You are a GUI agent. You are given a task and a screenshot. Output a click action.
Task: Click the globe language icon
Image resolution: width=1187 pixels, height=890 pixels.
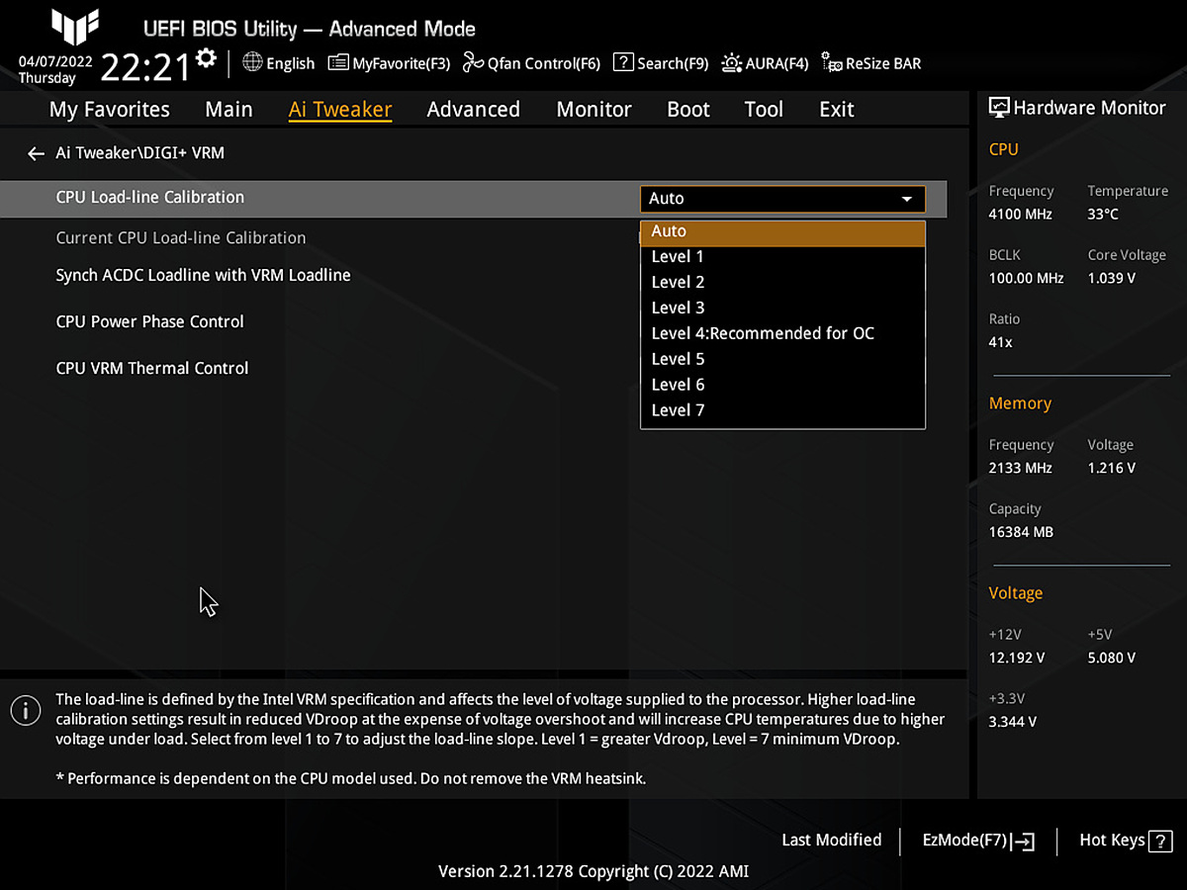[x=252, y=62]
